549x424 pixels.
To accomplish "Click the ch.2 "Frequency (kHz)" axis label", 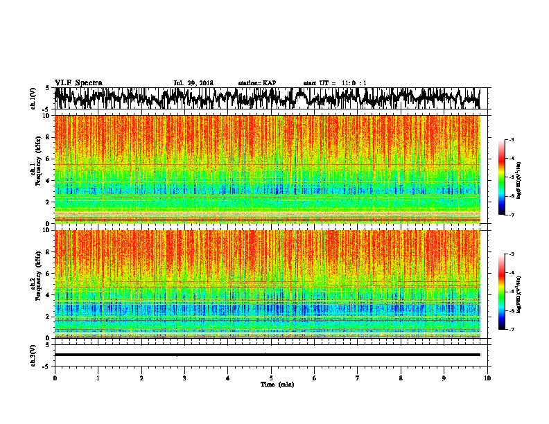I will point(37,276).
